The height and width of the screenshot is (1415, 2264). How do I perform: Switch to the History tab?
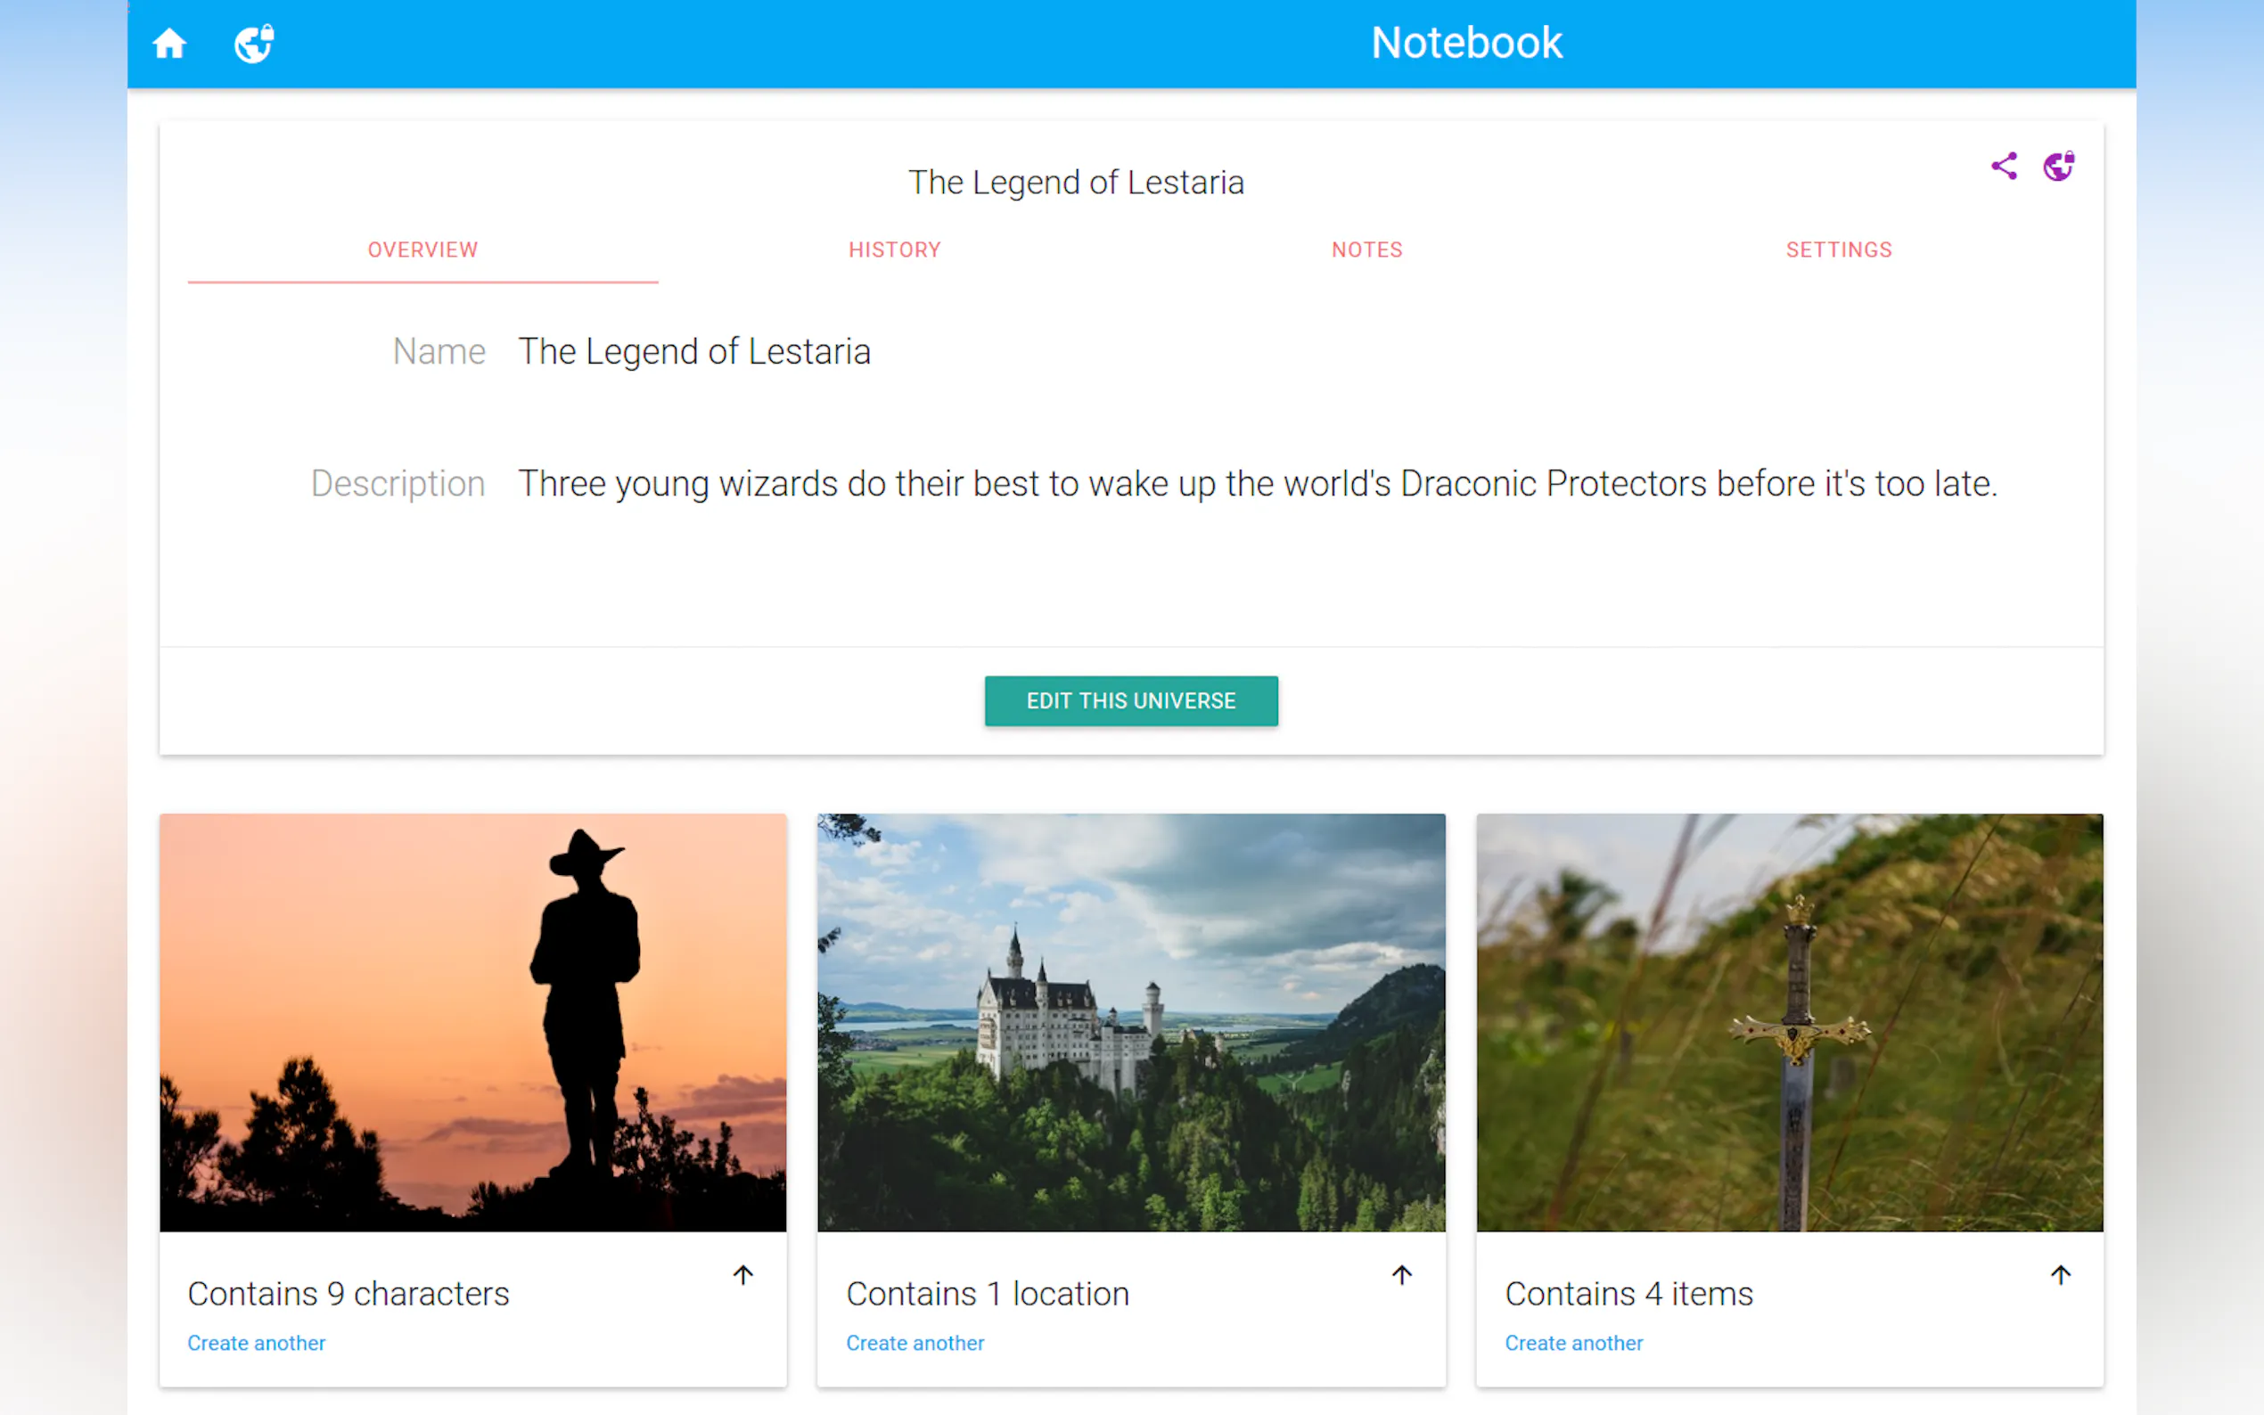pyautogui.click(x=895, y=249)
